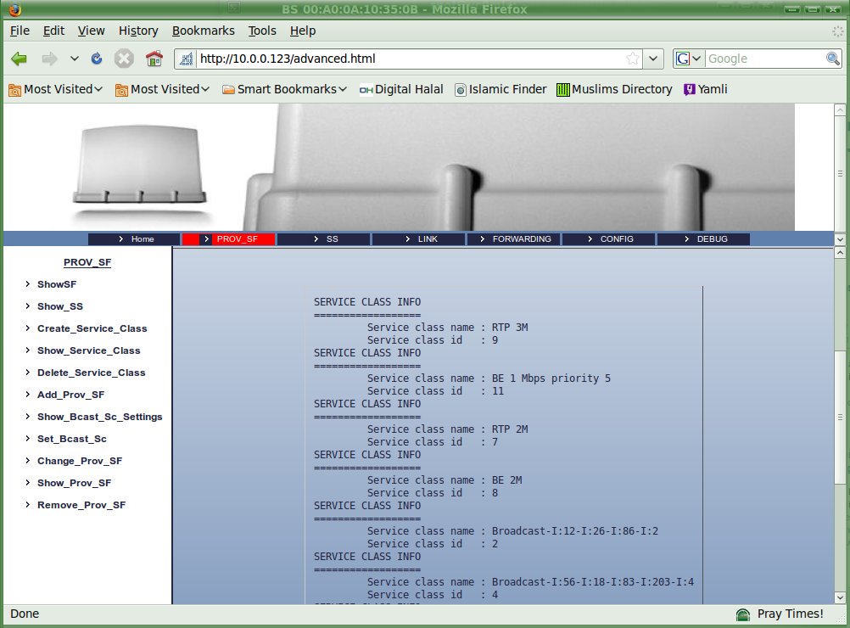Click the PROV_SF sidebar heading link
The image size is (850, 628).
[87, 262]
